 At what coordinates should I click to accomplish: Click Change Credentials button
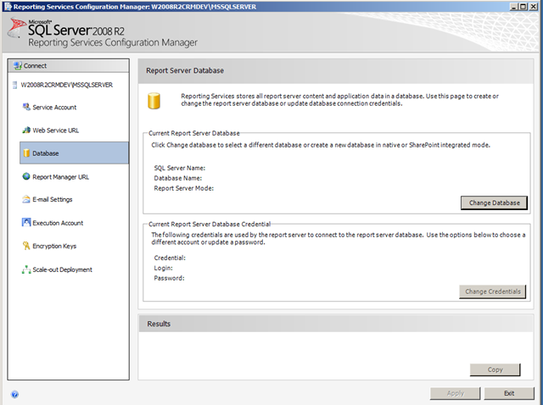493,291
